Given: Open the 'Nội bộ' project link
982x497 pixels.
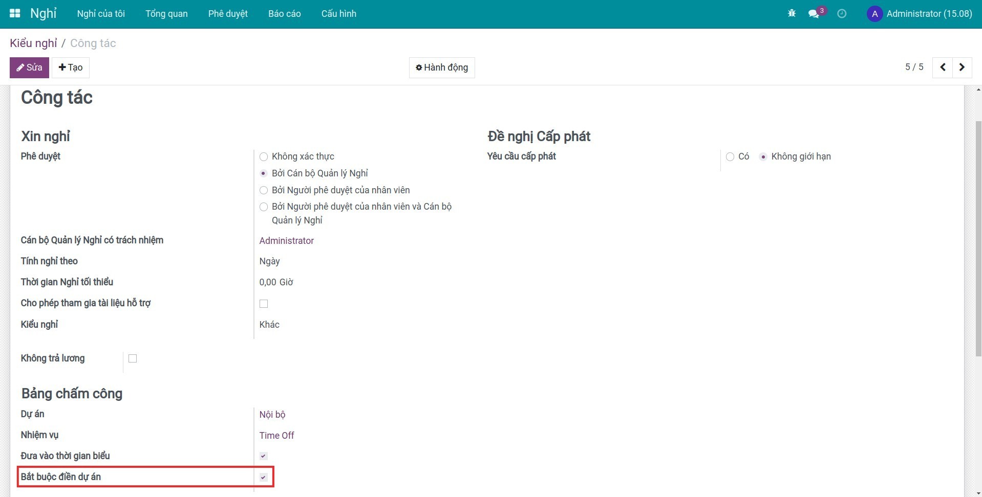Looking at the screenshot, I should [x=272, y=415].
